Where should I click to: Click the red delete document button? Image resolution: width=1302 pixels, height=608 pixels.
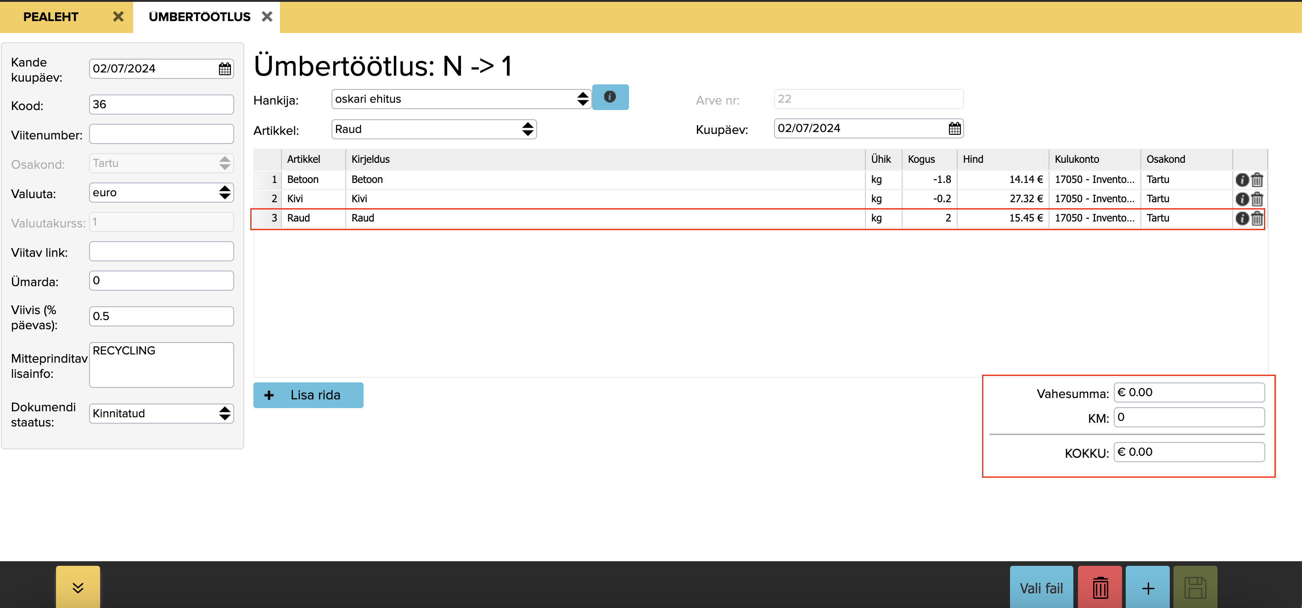1100,588
